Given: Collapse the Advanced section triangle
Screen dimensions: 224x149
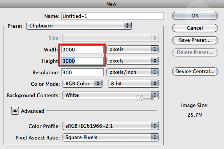Looking at the screenshot, I should click(x=15, y=111).
